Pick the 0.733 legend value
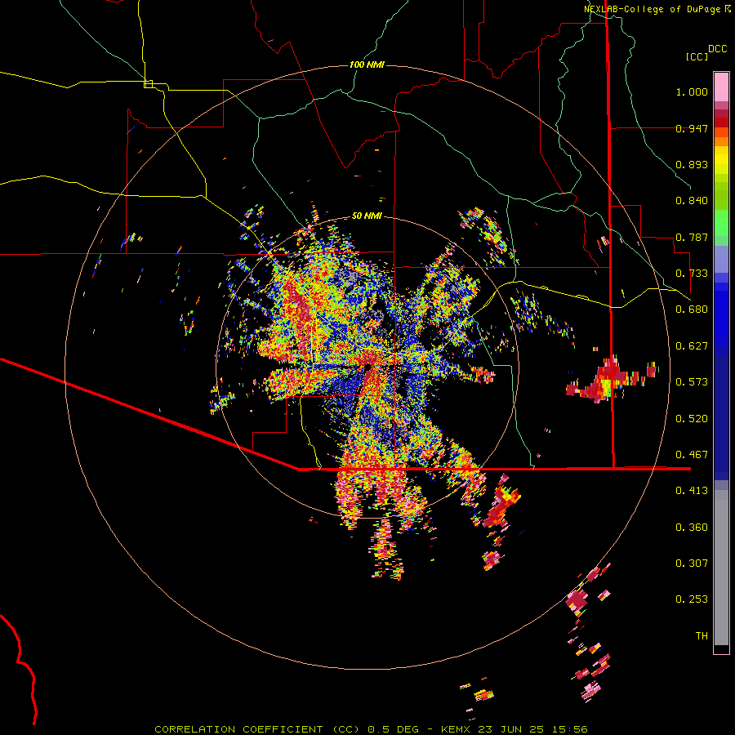This screenshot has width=735, height=735. coord(692,274)
